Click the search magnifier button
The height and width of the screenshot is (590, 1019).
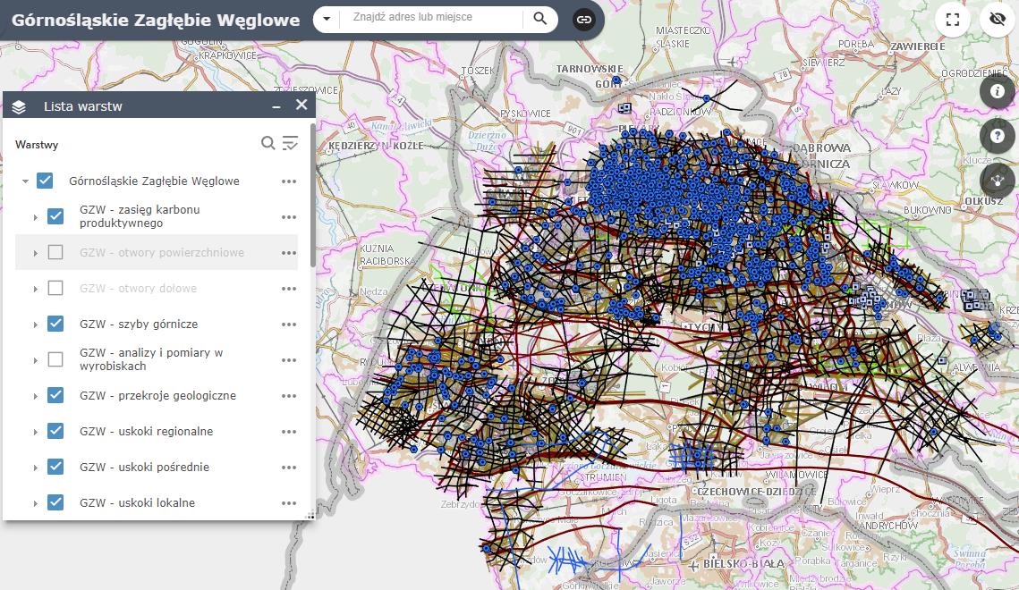click(x=540, y=19)
